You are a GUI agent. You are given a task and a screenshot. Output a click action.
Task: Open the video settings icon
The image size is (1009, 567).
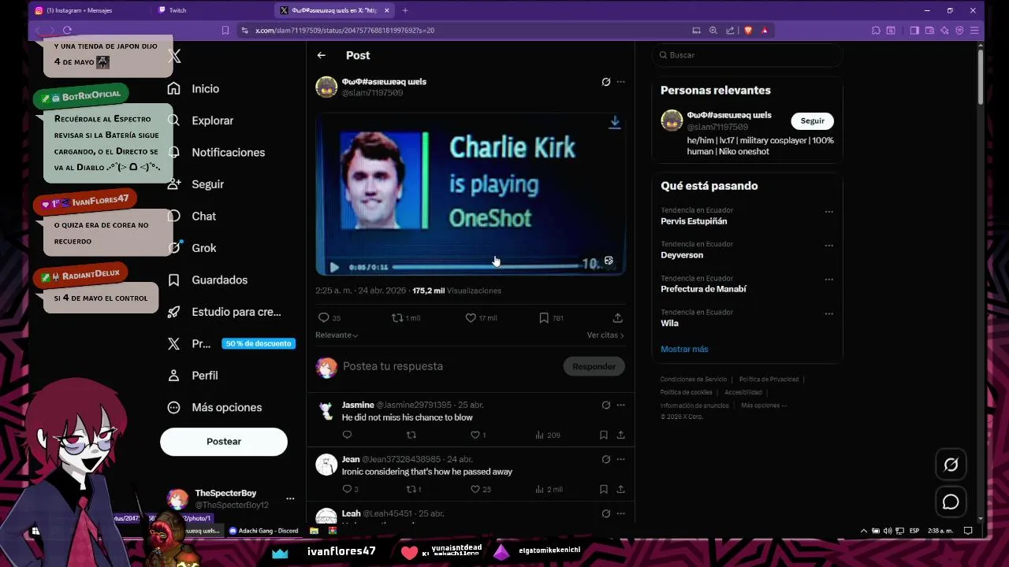(609, 261)
